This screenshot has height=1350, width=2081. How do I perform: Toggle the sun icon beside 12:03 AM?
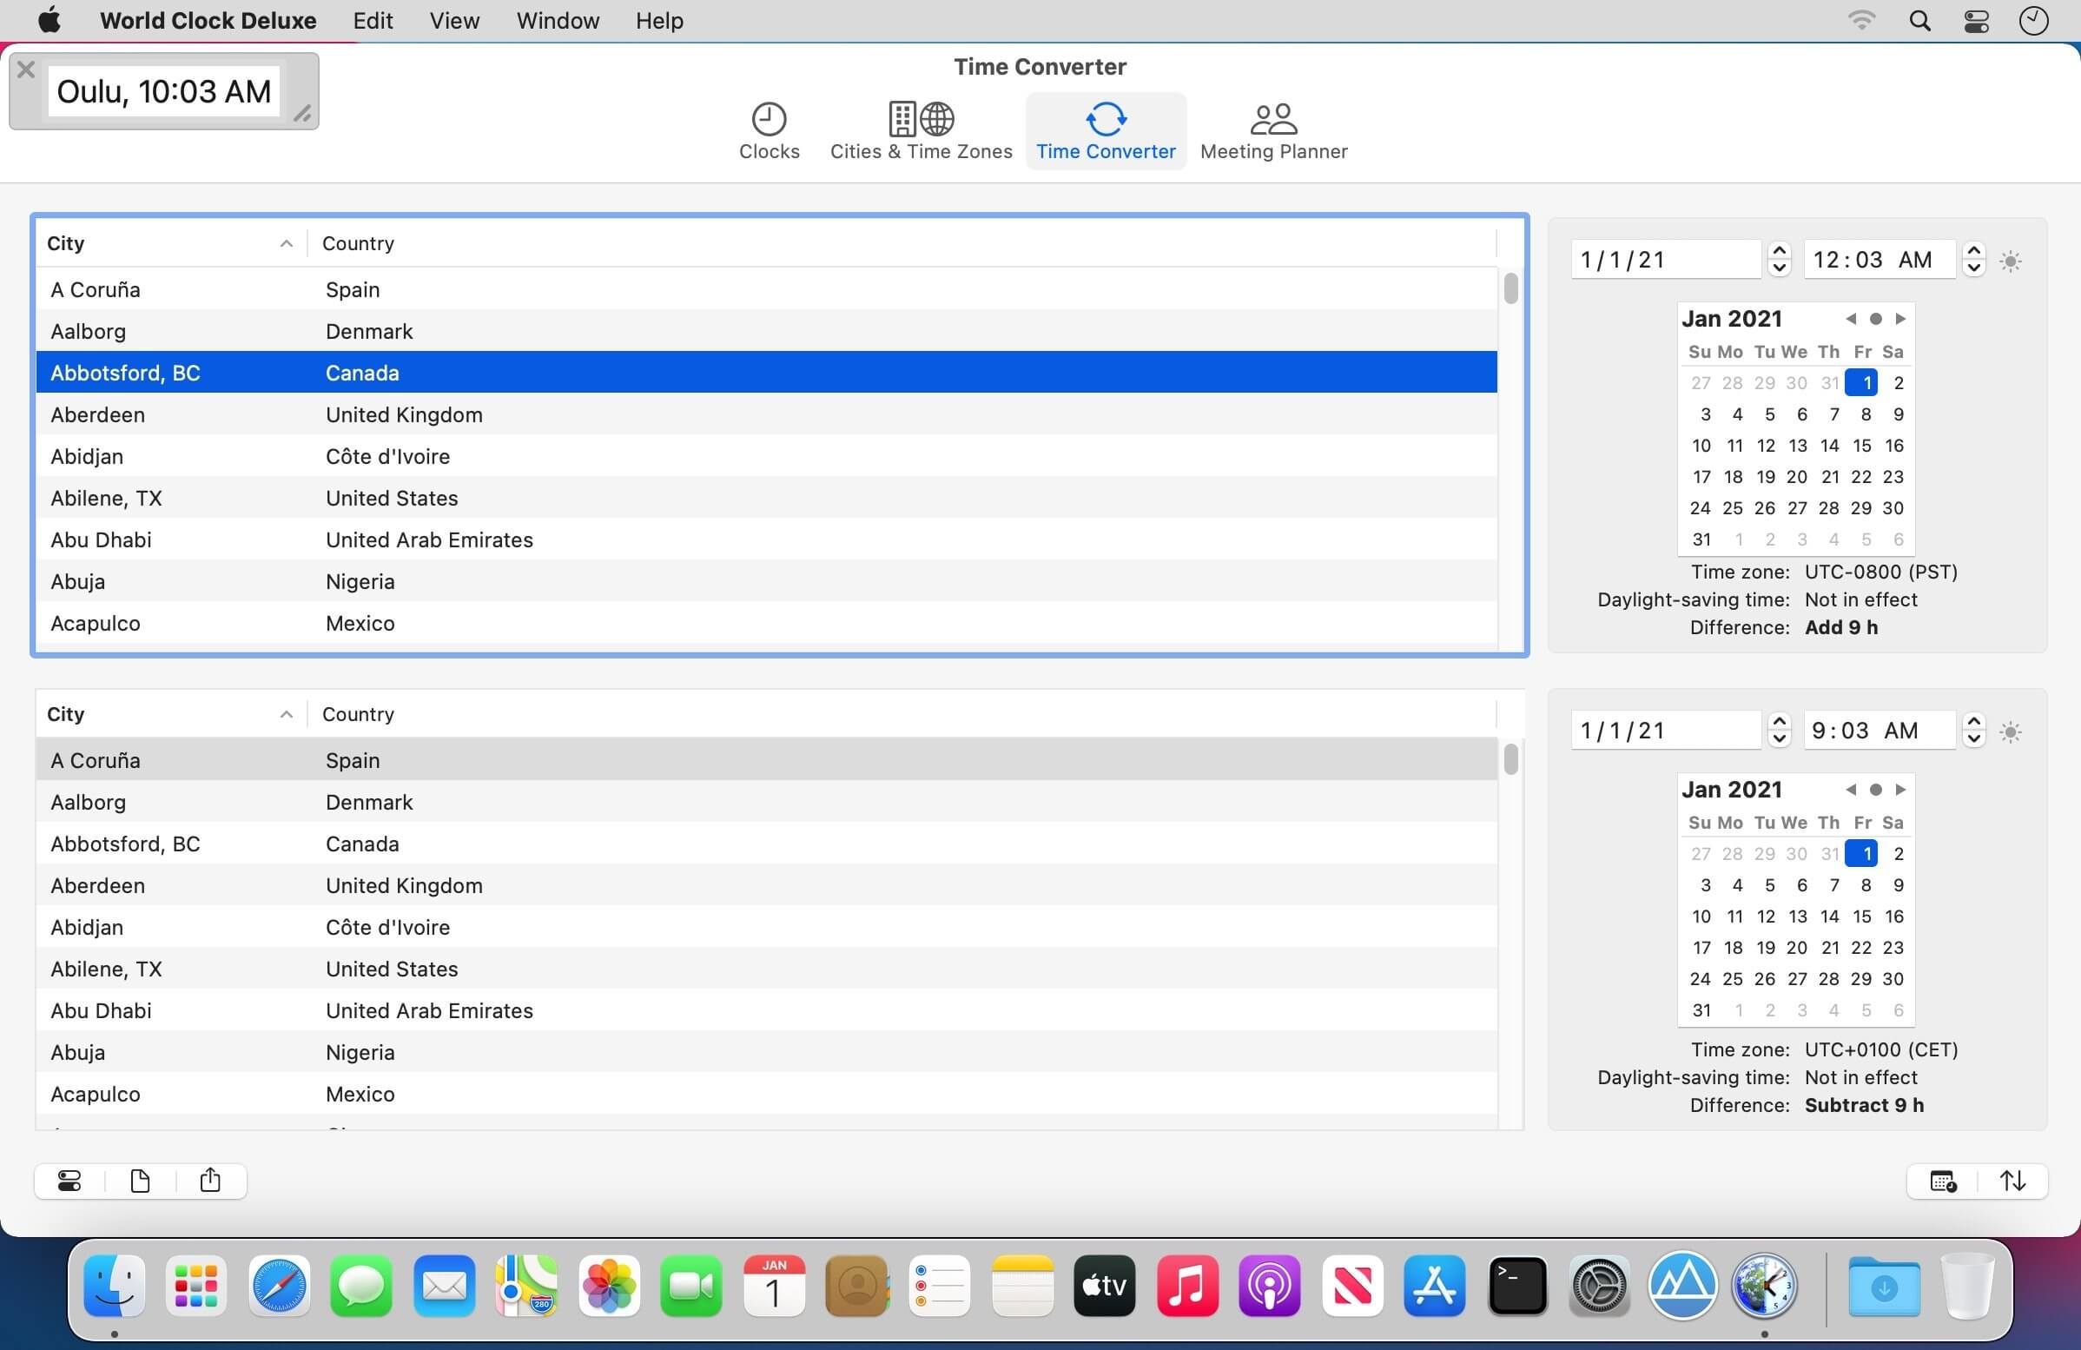[2010, 261]
